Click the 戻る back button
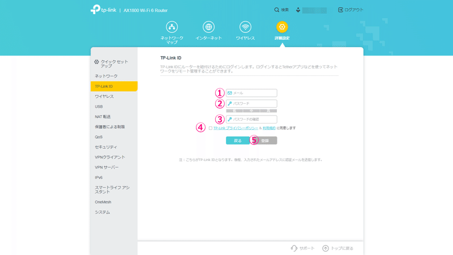Screen dimensions: 453x255 point(237,141)
